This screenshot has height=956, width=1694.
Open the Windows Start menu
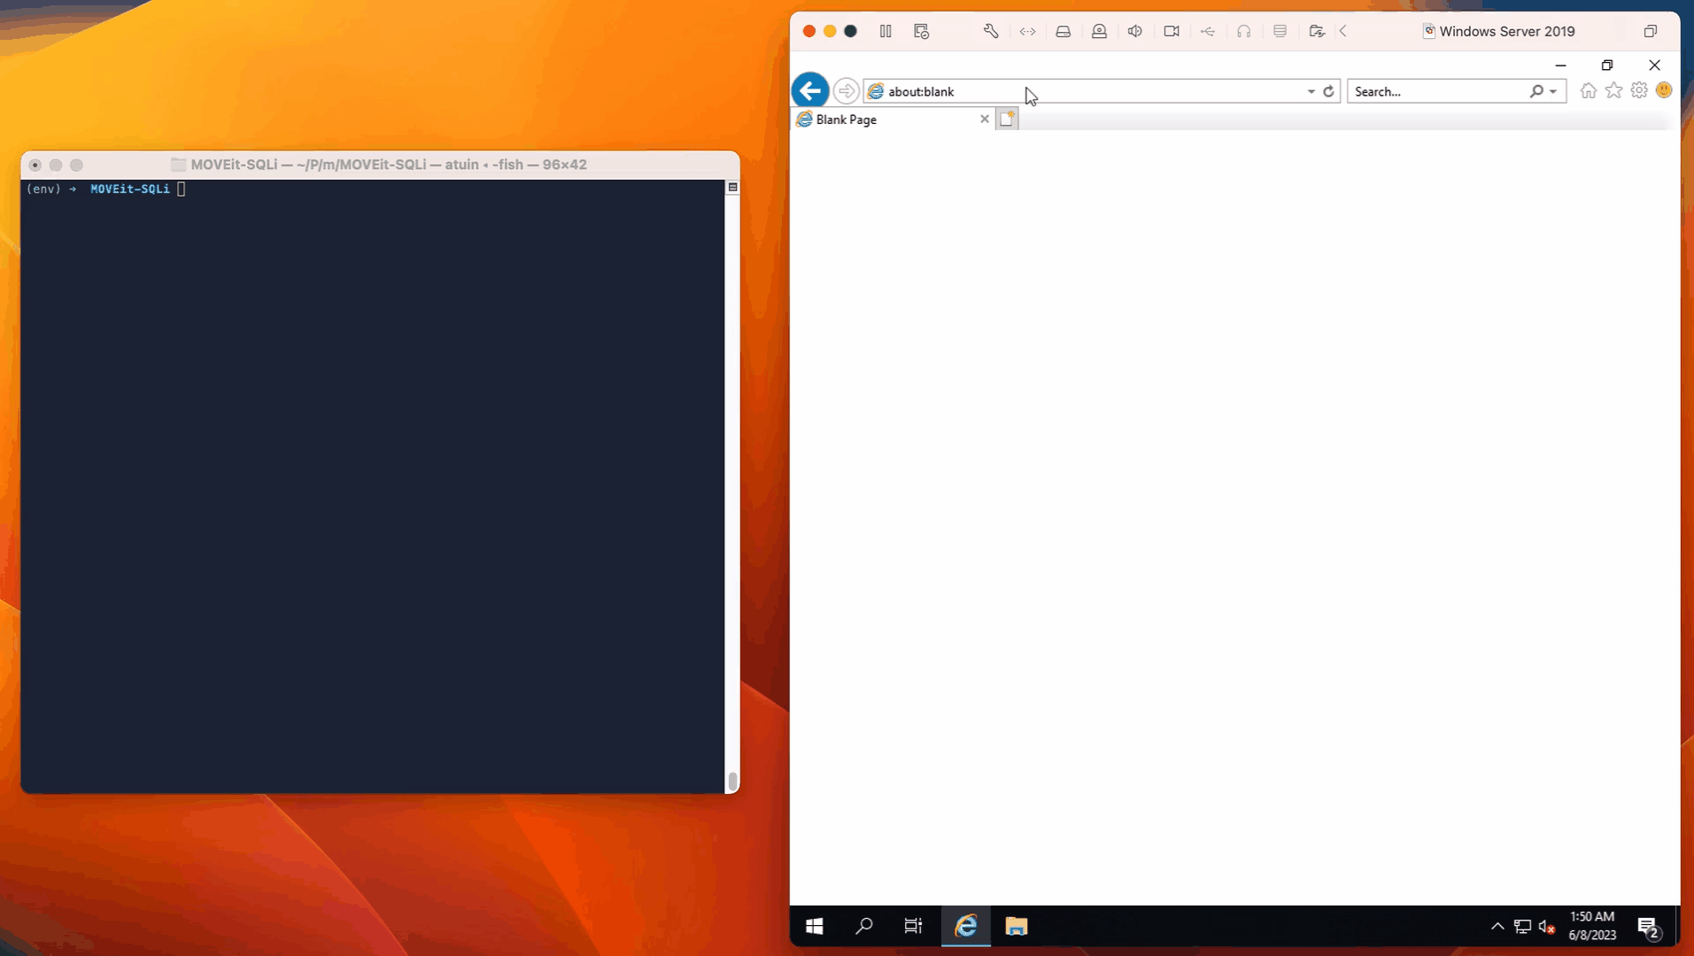coord(815,926)
